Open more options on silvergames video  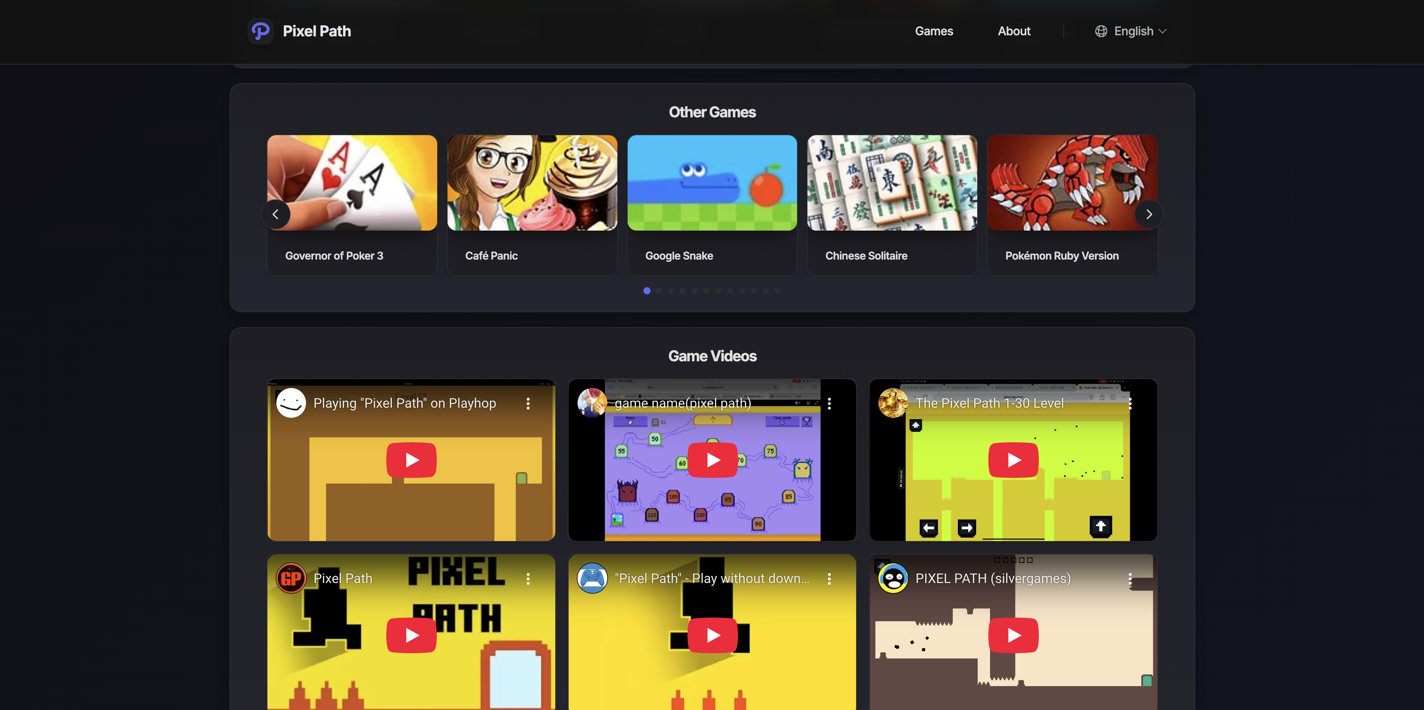(x=1130, y=579)
